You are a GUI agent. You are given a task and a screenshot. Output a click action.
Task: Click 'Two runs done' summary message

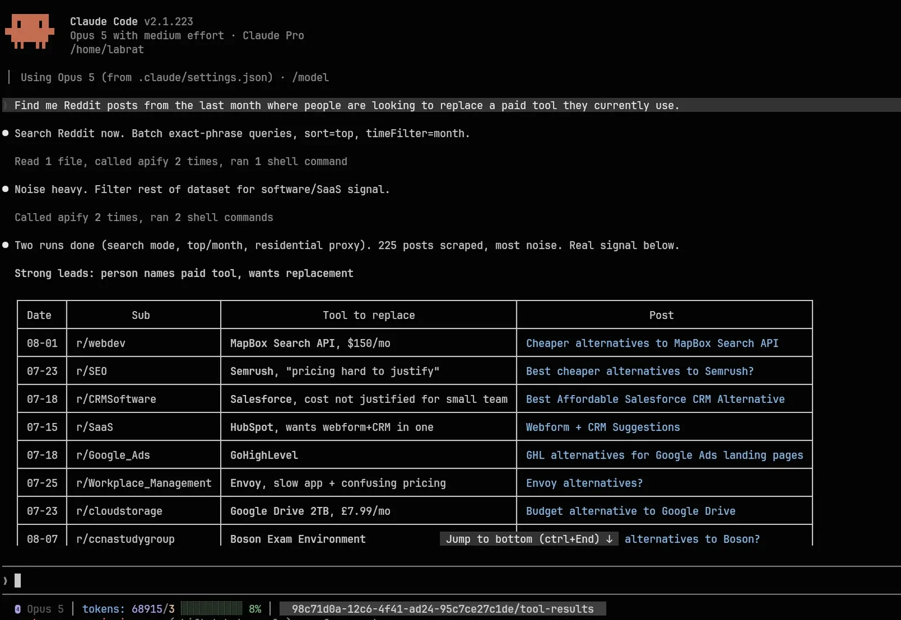point(347,245)
